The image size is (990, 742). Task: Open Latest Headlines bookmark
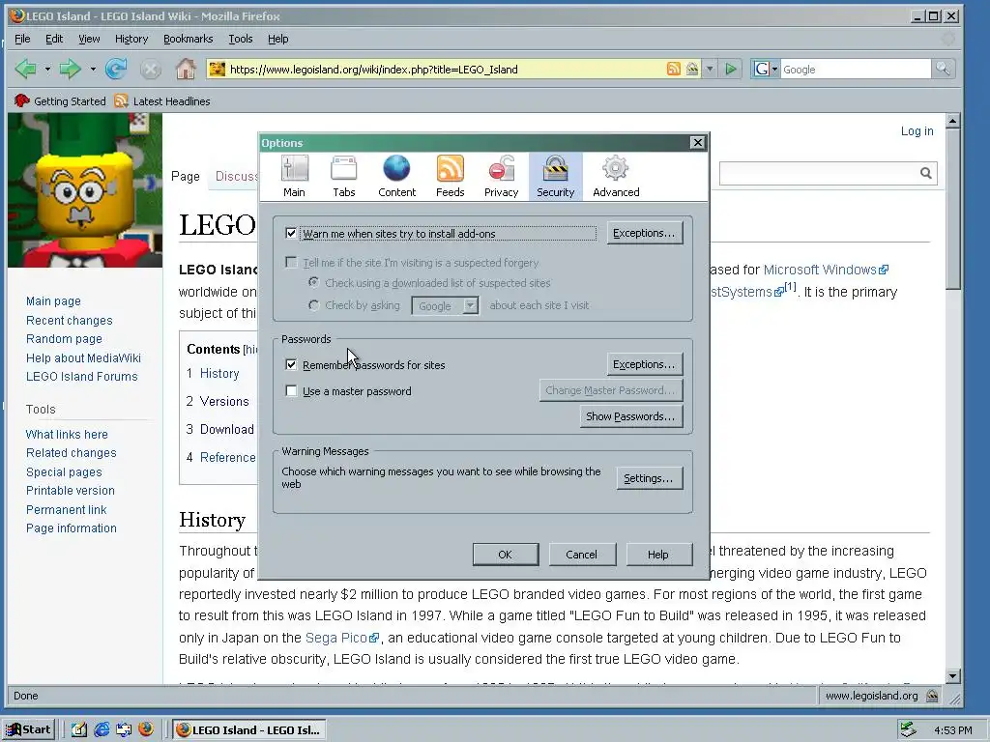(x=162, y=100)
